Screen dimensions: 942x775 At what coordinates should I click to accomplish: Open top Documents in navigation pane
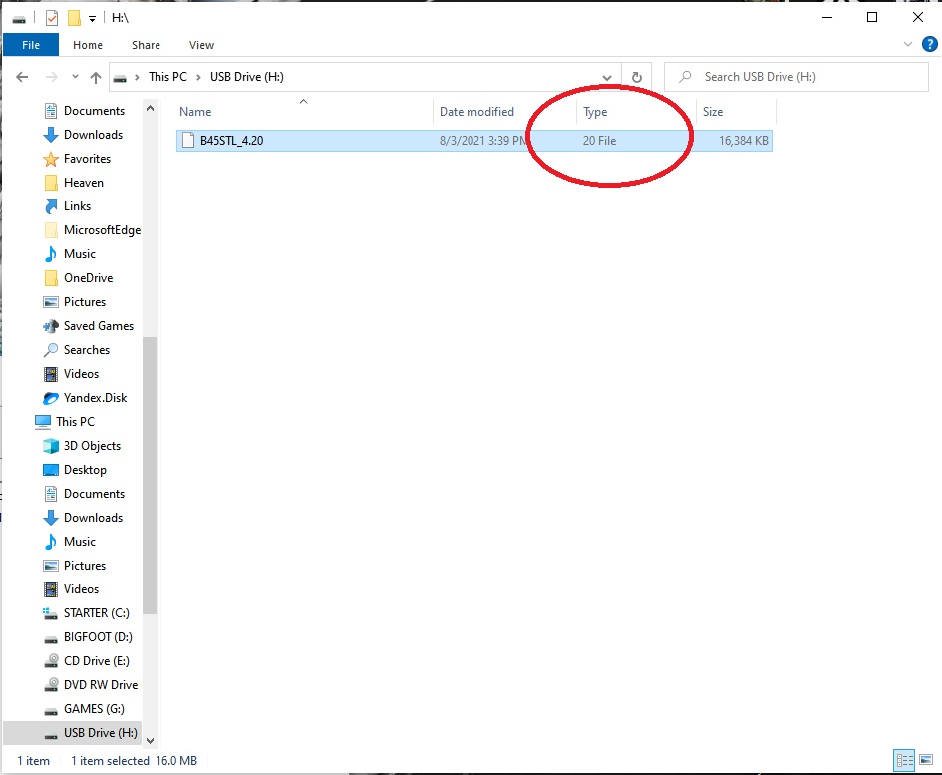pyautogui.click(x=94, y=111)
